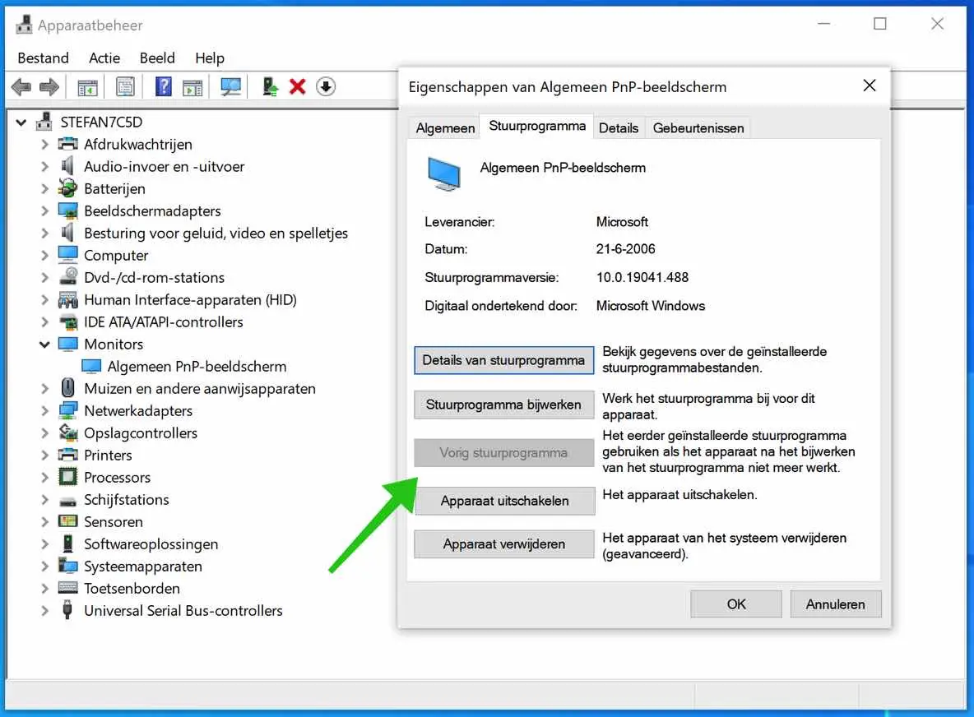Screen dimensions: 974x717
Task: Select the Schijfstations tree item label
Action: pyautogui.click(x=127, y=499)
